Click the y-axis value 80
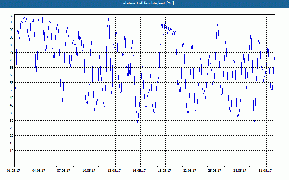289x180 pixels. pyautogui.click(x=12, y=45)
